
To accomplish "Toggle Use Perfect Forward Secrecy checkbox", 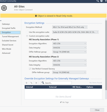I will point(30,69).
